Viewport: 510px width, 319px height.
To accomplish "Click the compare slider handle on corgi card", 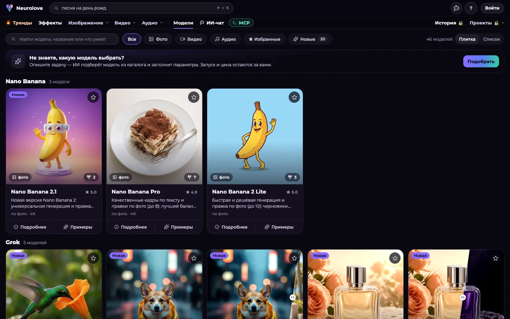I will [x=293, y=297].
